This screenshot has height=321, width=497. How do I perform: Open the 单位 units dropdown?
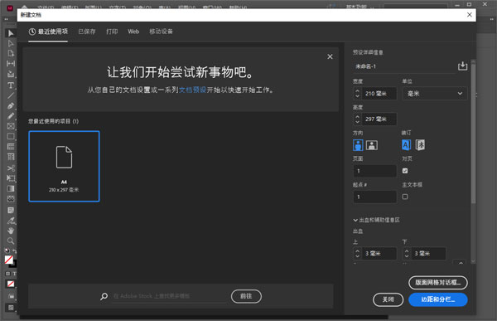click(435, 94)
